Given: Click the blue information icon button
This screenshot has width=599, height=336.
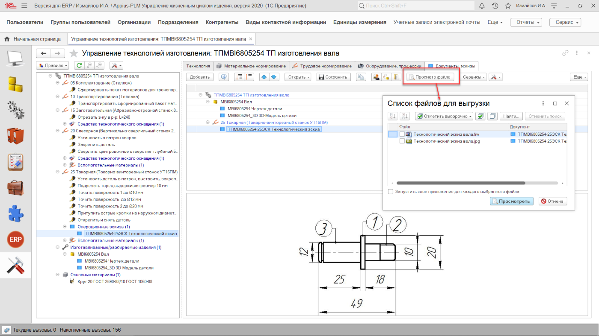Looking at the screenshot, I should click(x=224, y=77).
